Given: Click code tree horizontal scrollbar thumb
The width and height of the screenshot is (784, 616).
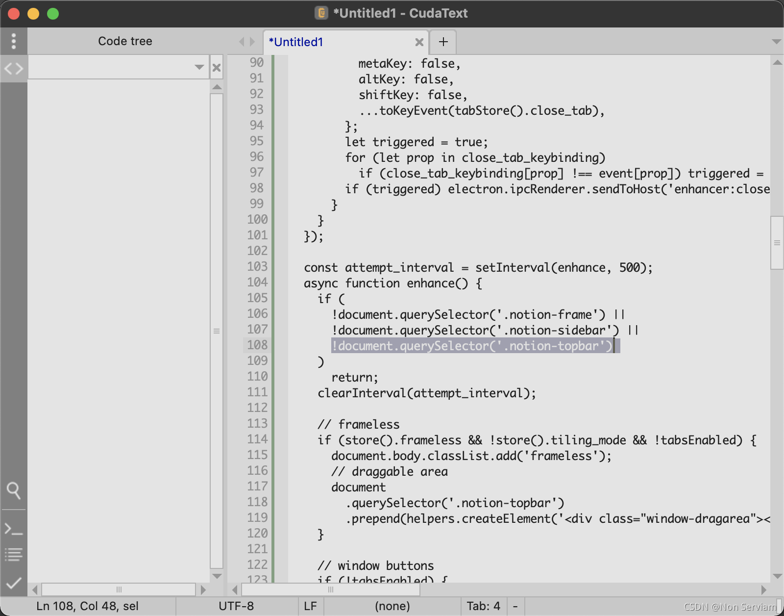Looking at the screenshot, I should pos(119,590).
